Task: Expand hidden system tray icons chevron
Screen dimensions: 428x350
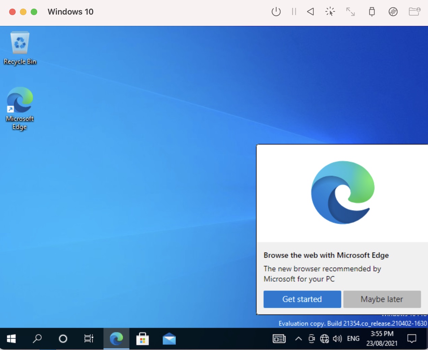Action: pyautogui.click(x=299, y=339)
